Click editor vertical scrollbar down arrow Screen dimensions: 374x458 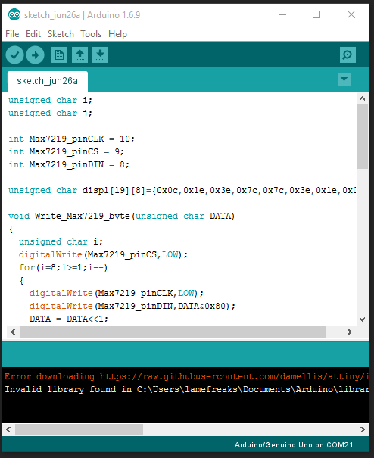coord(363,319)
